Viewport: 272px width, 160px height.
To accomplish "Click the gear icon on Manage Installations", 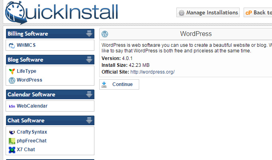I will coord(182,13).
